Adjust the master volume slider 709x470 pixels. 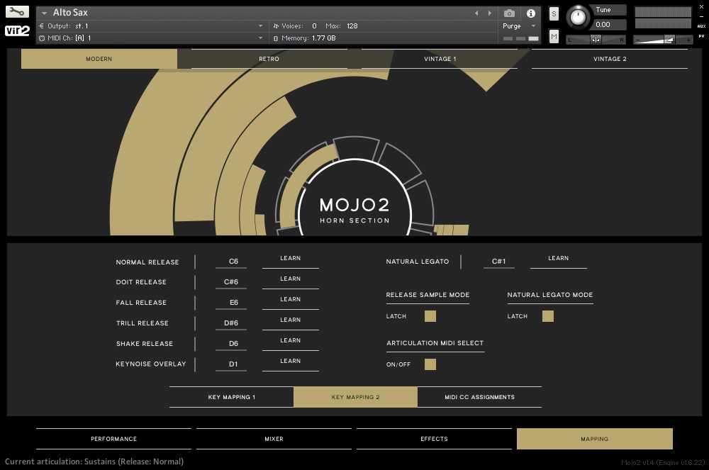click(x=669, y=40)
